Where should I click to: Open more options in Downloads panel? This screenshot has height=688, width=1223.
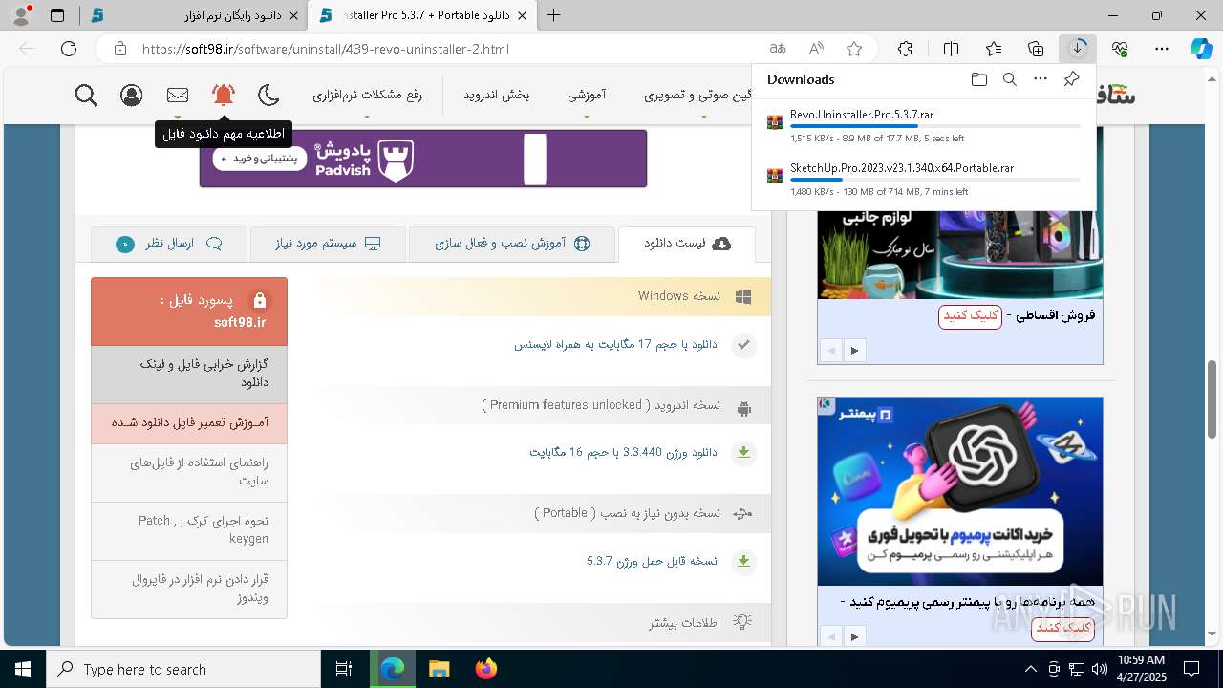[1041, 79]
